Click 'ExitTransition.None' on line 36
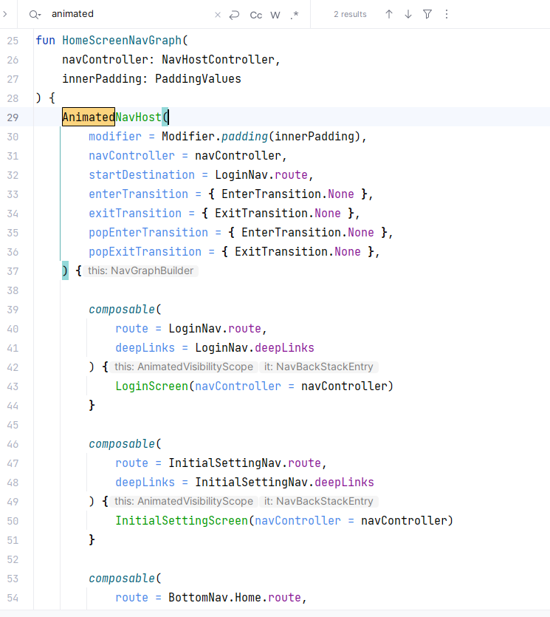Screen dimensions: 550x617 [x=298, y=252]
